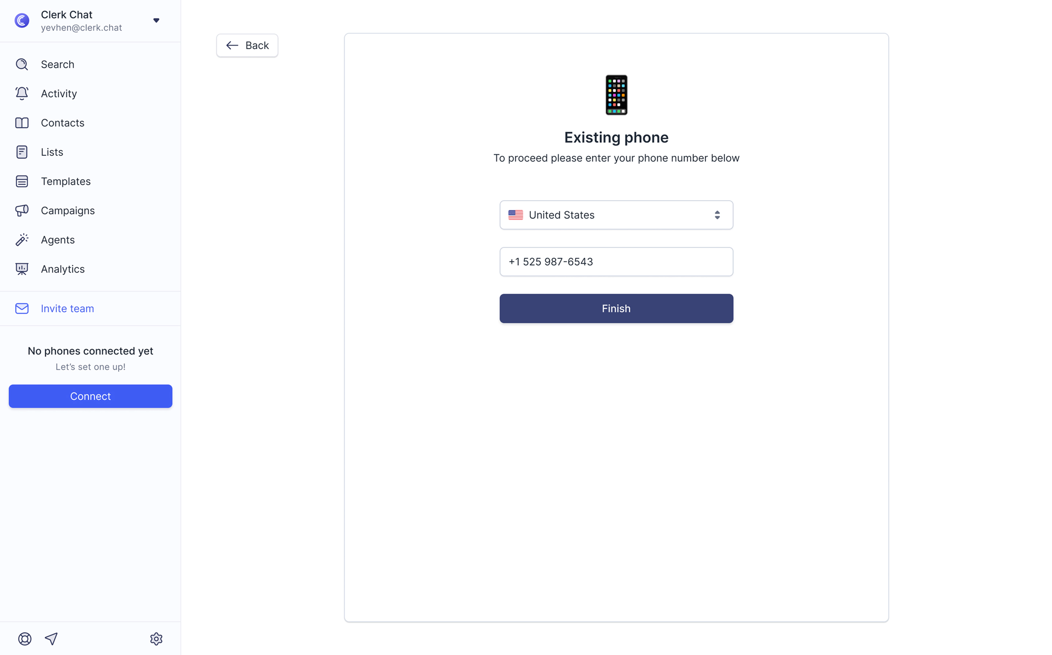Go Back using the Back button
The width and height of the screenshot is (1052, 655).
point(247,45)
